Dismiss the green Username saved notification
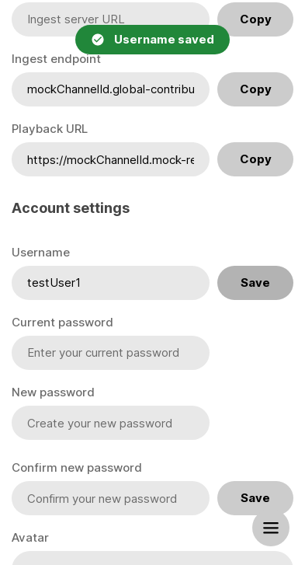Screen dimensions: 305x565 [x=152, y=40]
